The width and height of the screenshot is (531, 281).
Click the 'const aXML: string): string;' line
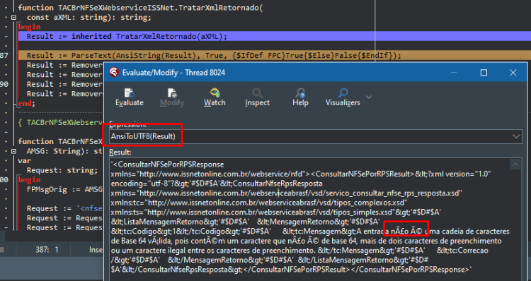pyautogui.click(x=89, y=17)
